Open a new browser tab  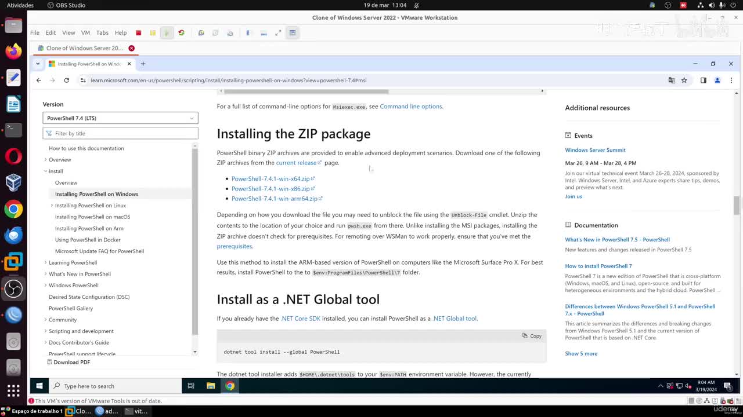point(143,64)
